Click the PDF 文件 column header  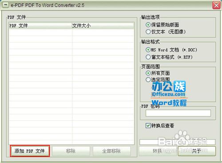[x=40, y=26]
